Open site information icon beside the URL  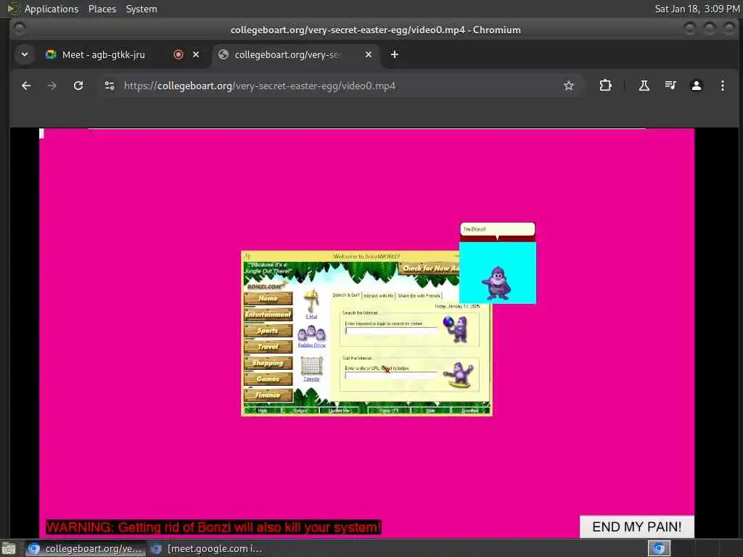(x=110, y=86)
